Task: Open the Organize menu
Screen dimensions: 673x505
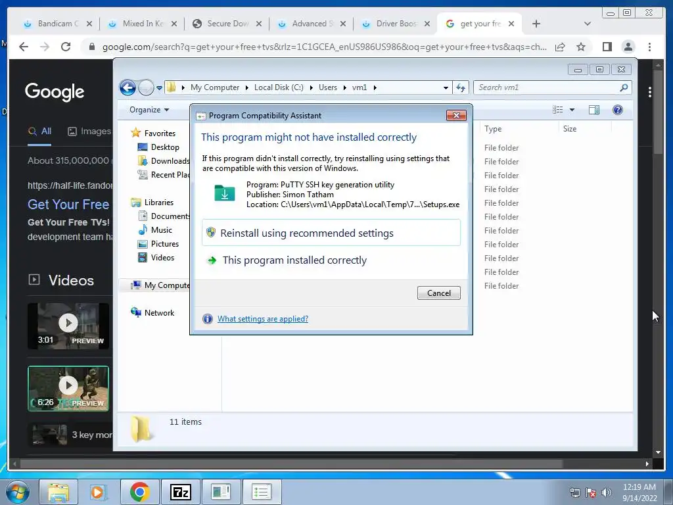Action: tap(149, 110)
